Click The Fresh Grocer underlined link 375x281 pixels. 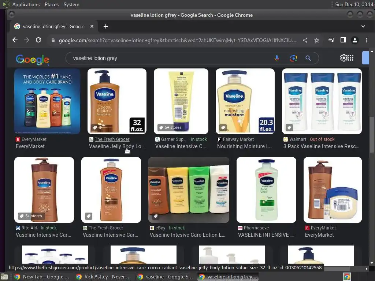coord(112,139)
